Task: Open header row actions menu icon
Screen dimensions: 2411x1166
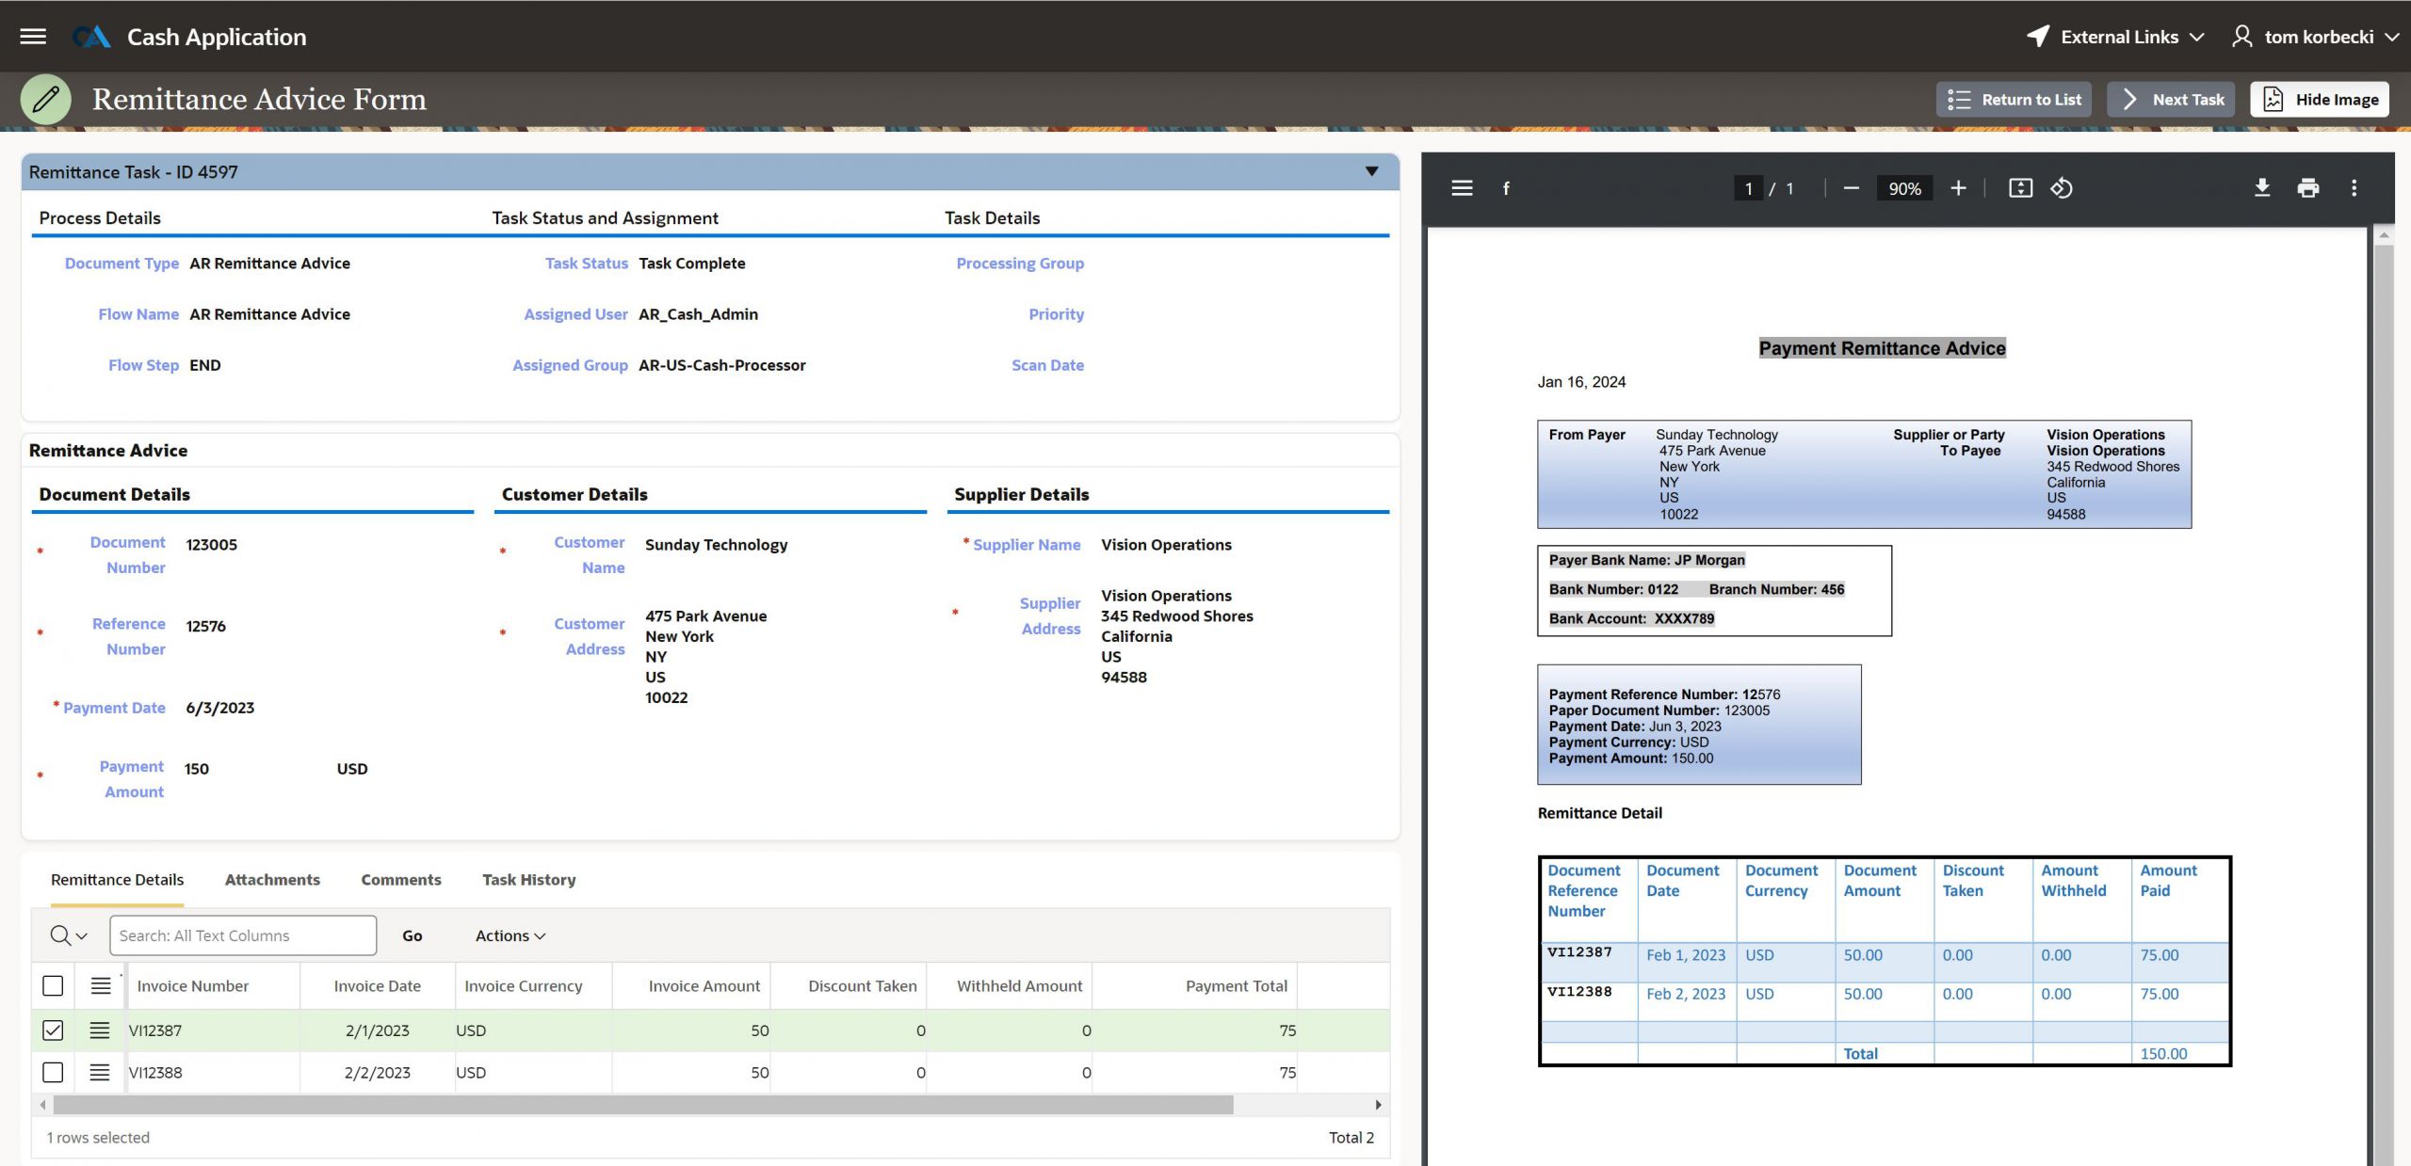Action: [x=101, y=985]
